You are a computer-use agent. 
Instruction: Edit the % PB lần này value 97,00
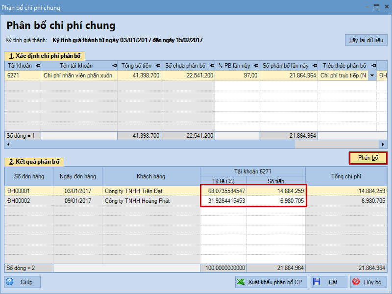(x=237, y=75)
